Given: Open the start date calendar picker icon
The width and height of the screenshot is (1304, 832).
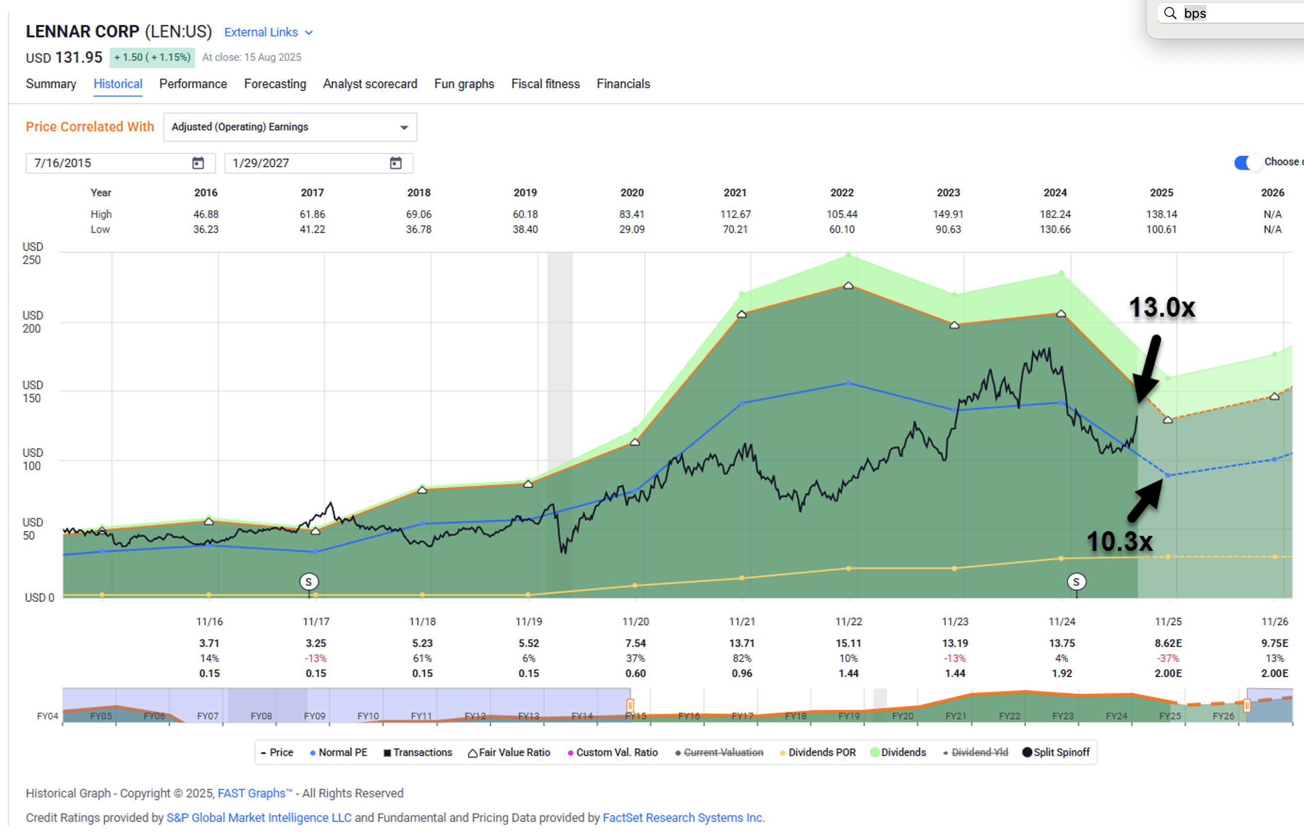Looking at the screenshot, I should point(198,163).
